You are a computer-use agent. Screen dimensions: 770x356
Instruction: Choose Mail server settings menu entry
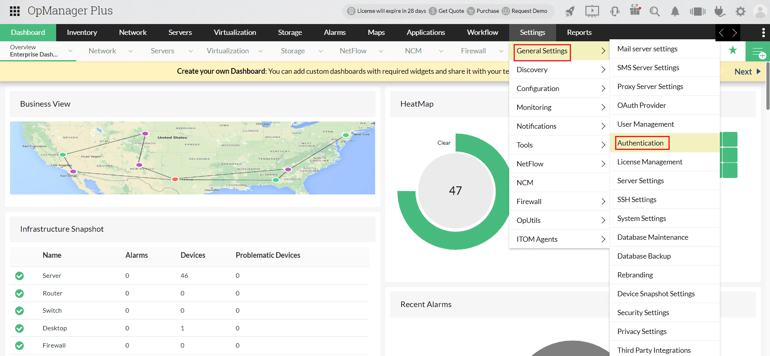[x=647, y=49]
